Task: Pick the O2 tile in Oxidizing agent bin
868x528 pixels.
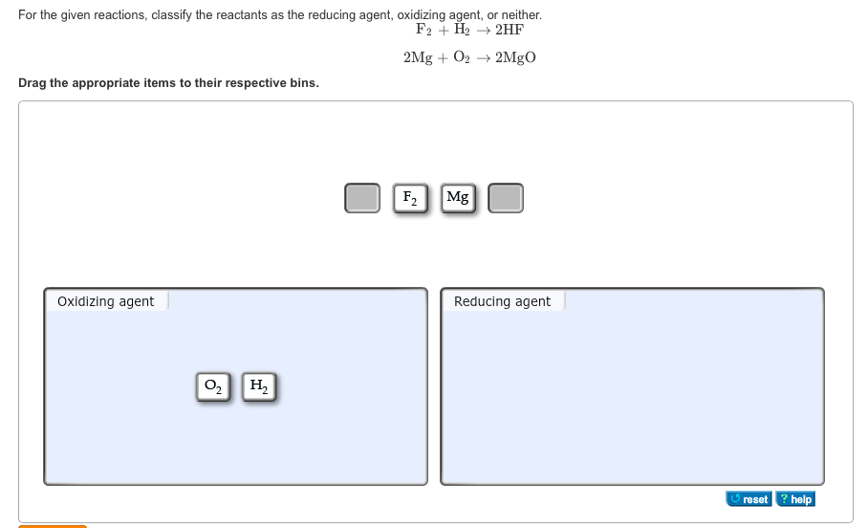Action: (x=213, y=386)
